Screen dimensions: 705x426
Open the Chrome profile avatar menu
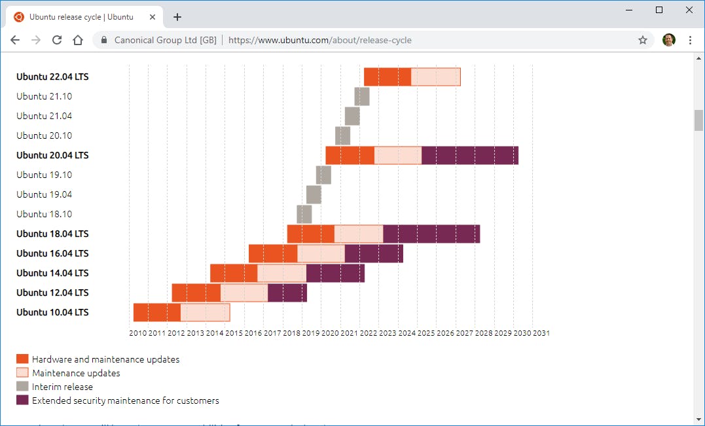click(668, 39)
